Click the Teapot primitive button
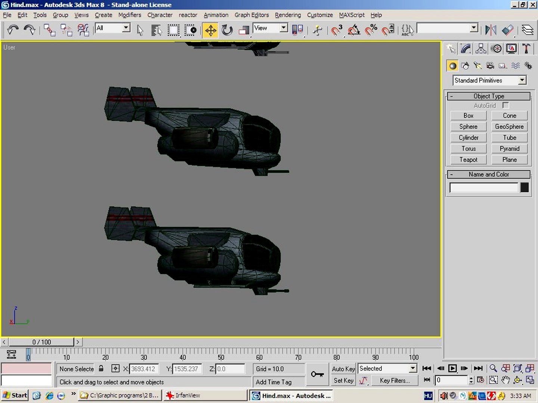 (468, 160)
